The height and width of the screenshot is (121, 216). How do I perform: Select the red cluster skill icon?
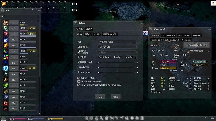[x=6, y=103]
